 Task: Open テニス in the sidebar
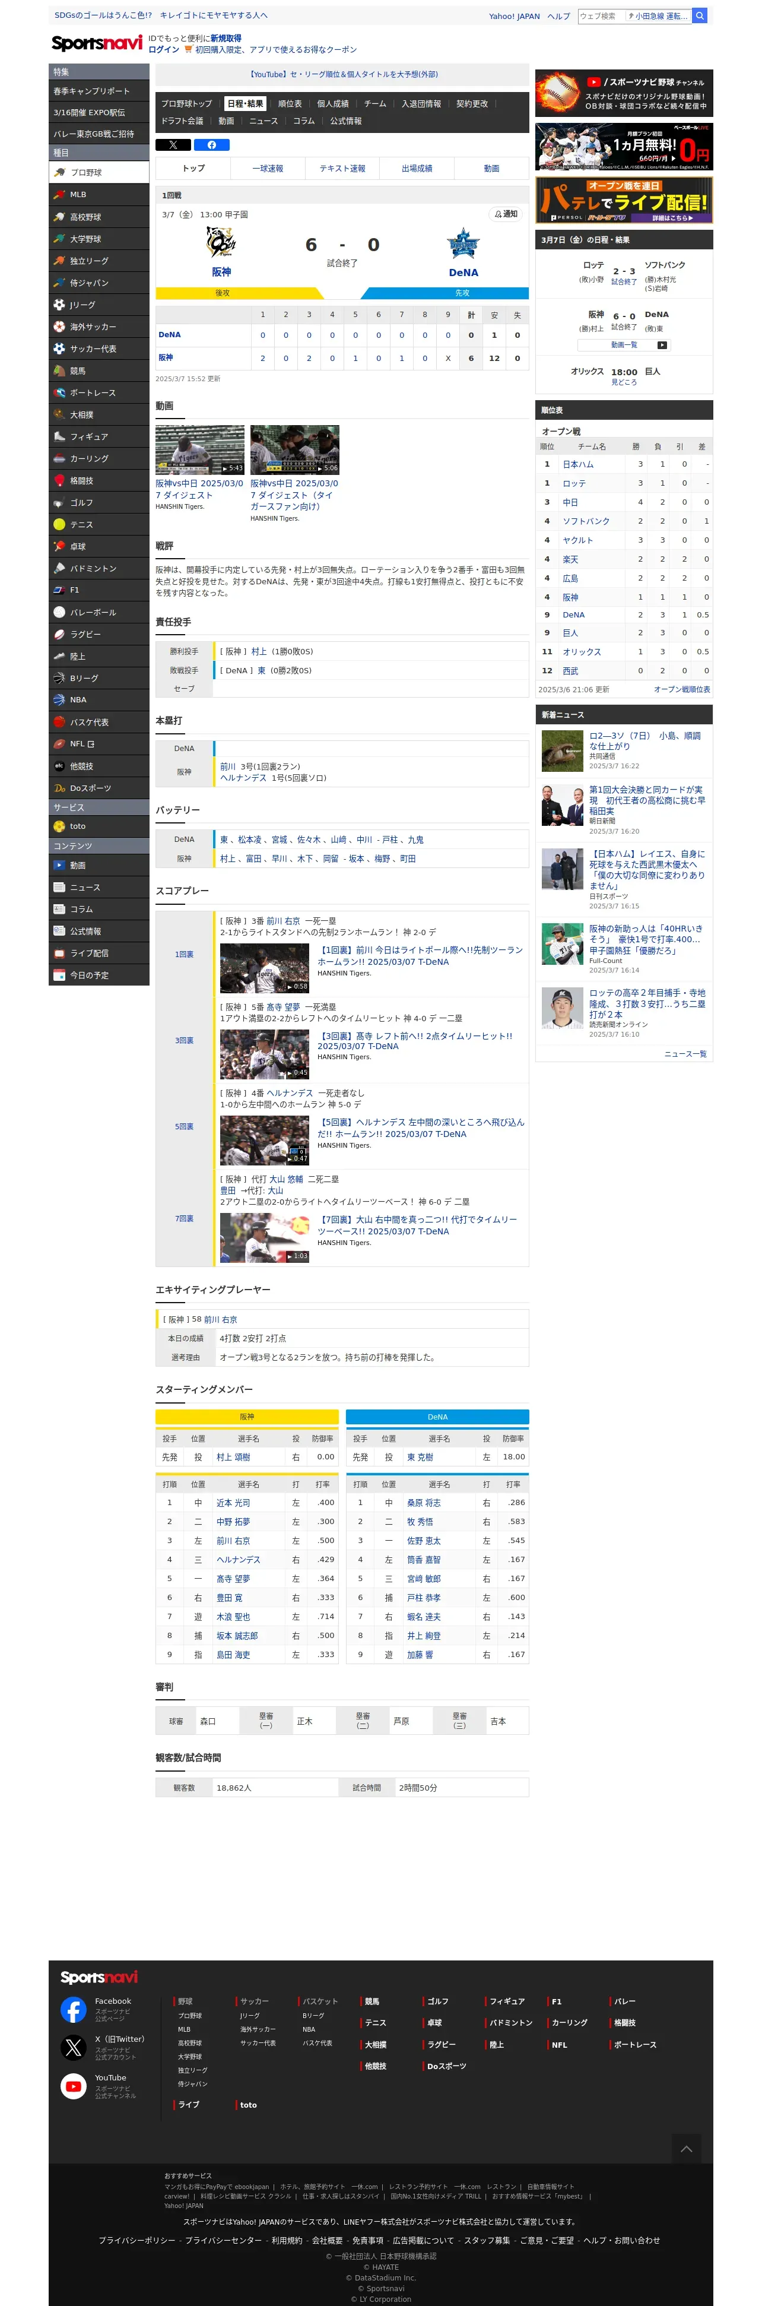(99, 525)
